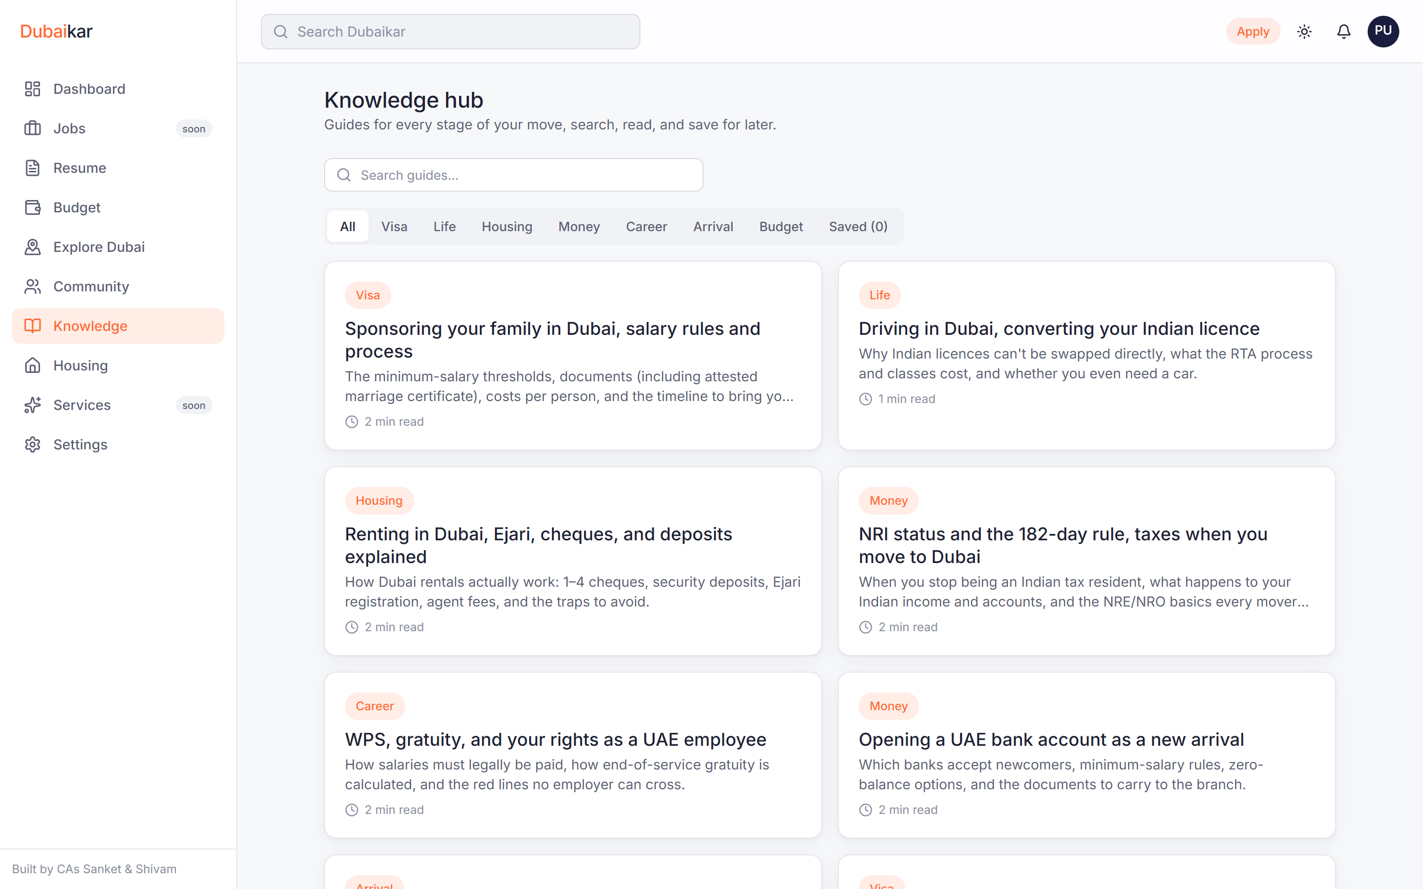The height and width of the screenshot is (889, 1423).
Task: Click the Knowledge open book icon
Action: tap(32, 326)
